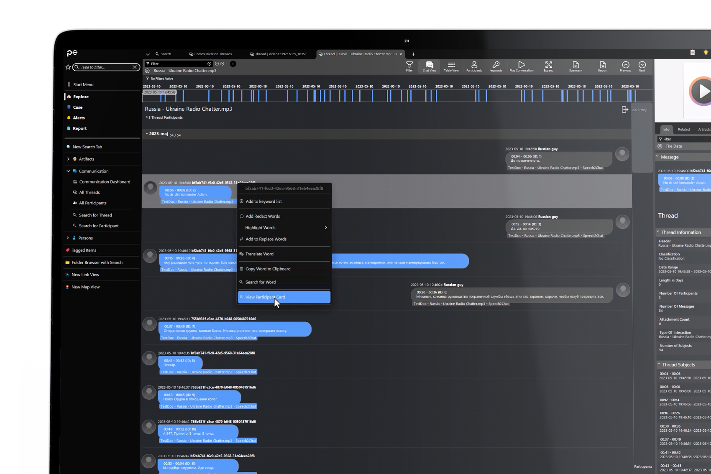Open All Participants in the sidebar
Image resolution: width=711 pixels, height=474 pixels.
pos(92,203)
